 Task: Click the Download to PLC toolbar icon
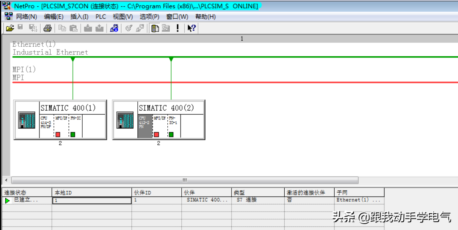tap(88, 28)
